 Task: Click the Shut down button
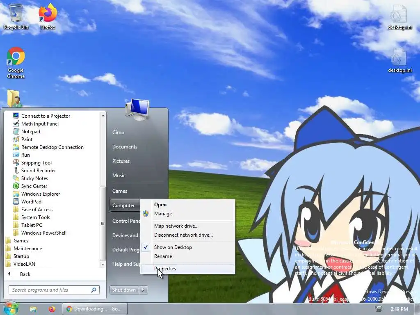[124, 290]
